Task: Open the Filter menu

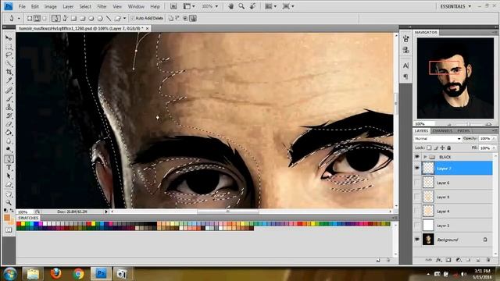Action: 102,6
